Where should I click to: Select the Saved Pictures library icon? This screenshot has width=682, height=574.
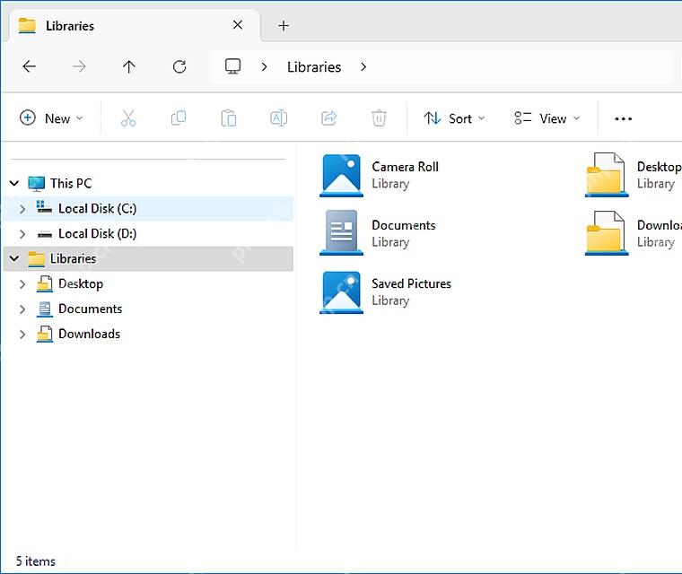pos(341,292)
